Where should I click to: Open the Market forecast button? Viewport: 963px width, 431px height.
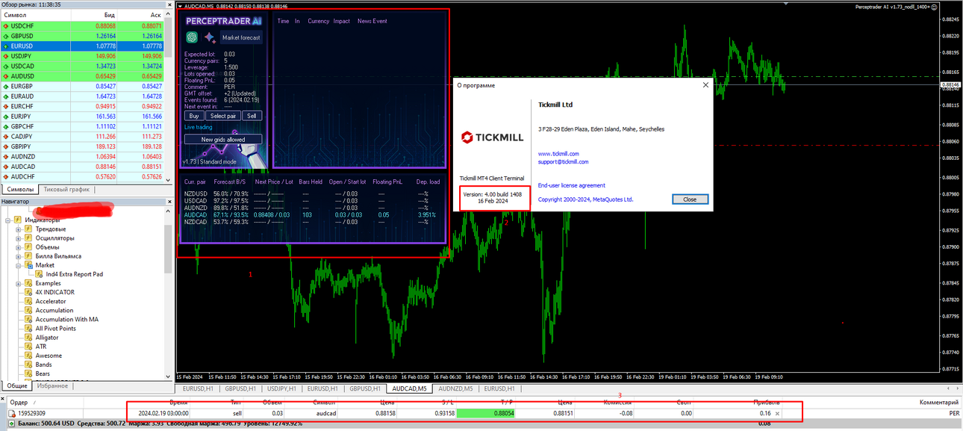pos(241,37)
